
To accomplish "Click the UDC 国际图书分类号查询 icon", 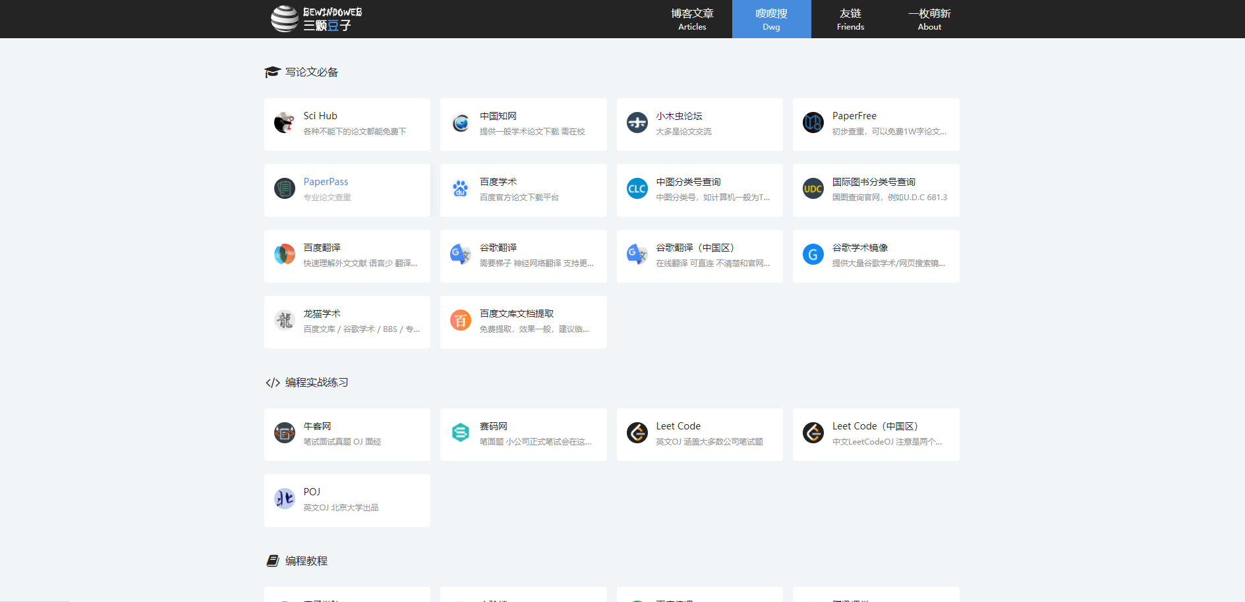I will pyautogui.click(x=813, y=188).
